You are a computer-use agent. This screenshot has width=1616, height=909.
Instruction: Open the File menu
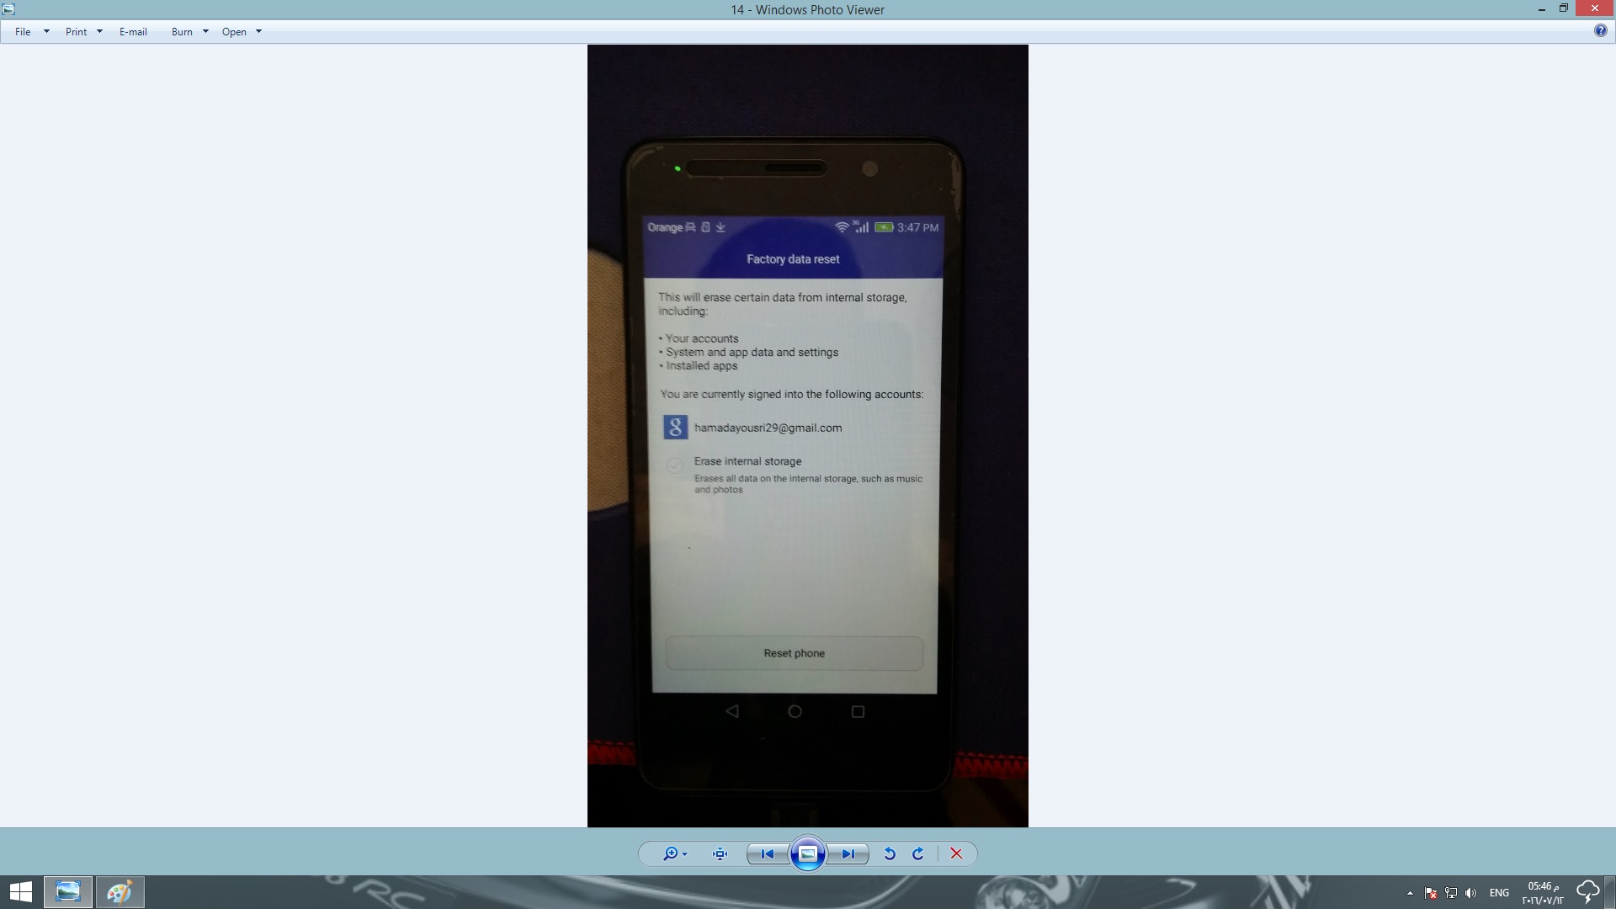(23, 31)
